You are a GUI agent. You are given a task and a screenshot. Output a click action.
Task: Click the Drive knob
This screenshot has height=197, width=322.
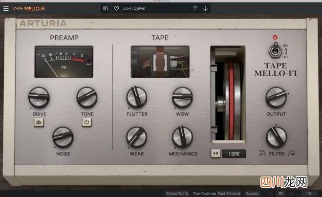(x=39, y=97)
